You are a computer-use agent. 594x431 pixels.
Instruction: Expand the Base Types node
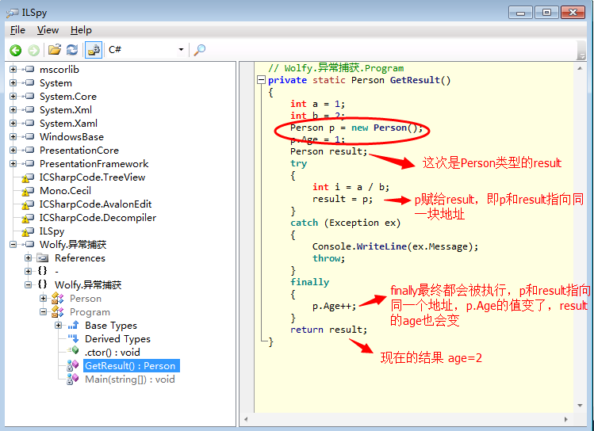(59, 326)
